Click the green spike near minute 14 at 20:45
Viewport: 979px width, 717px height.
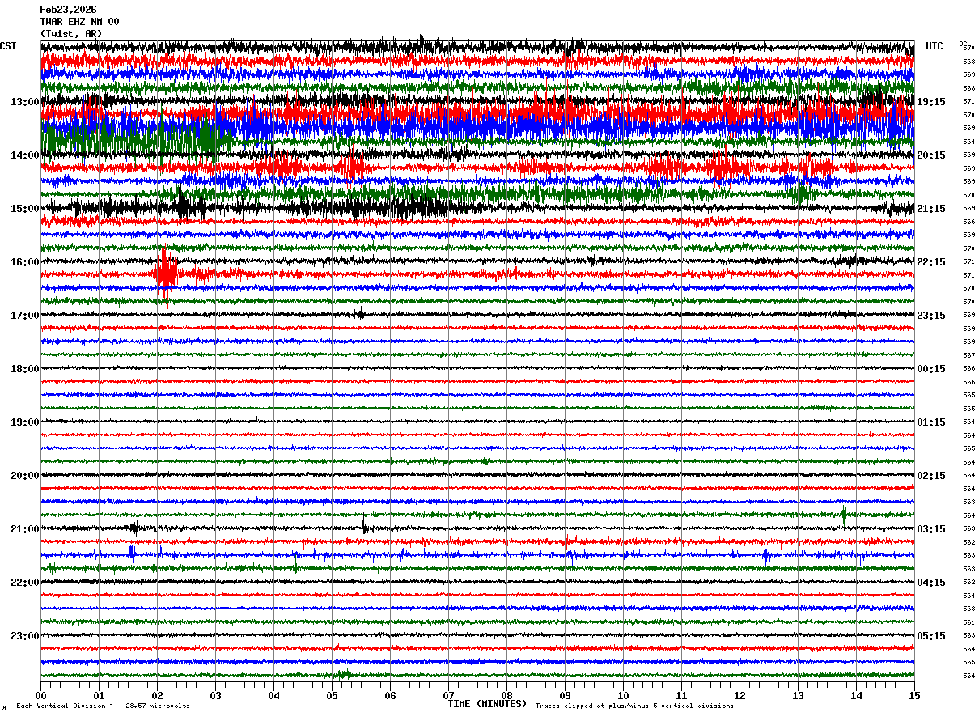coord(844,514)
